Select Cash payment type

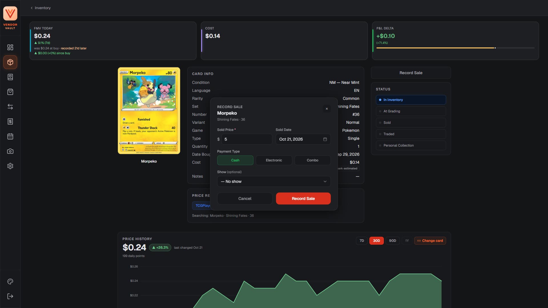pos(235,160)
